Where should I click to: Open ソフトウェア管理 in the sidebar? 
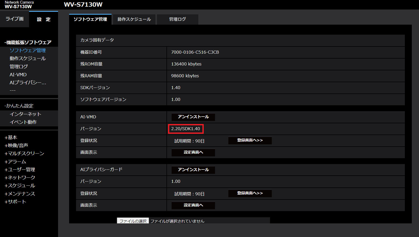[28, 51]
